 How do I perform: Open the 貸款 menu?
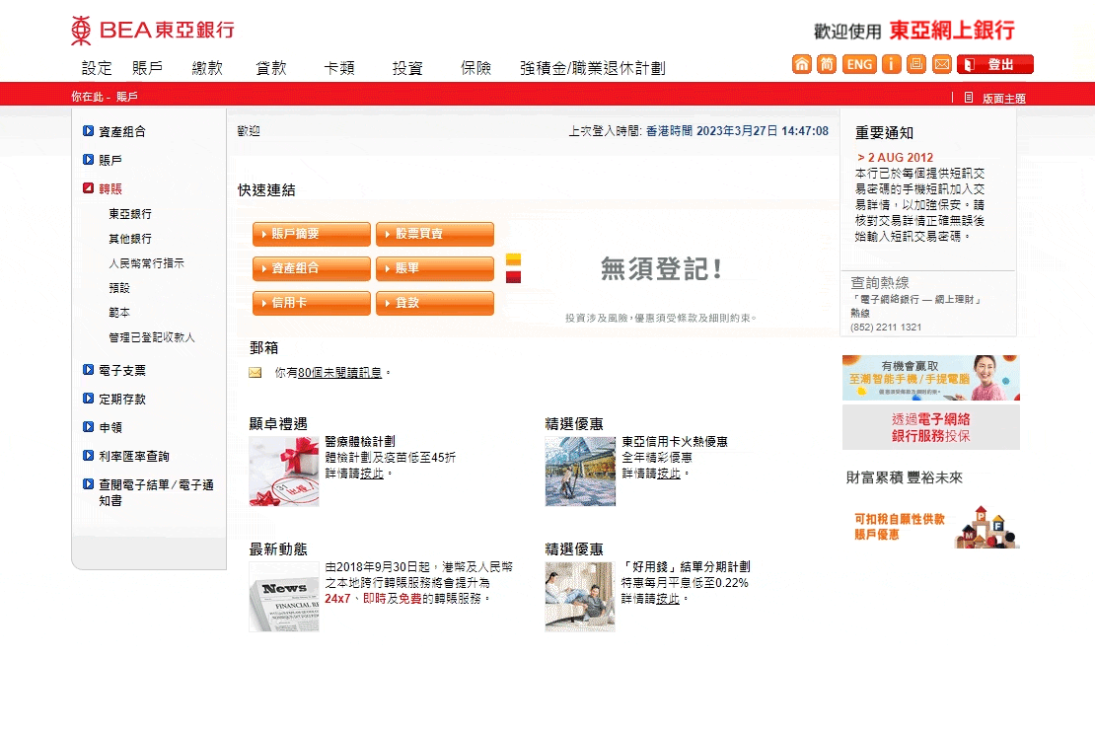coord(271,68)
